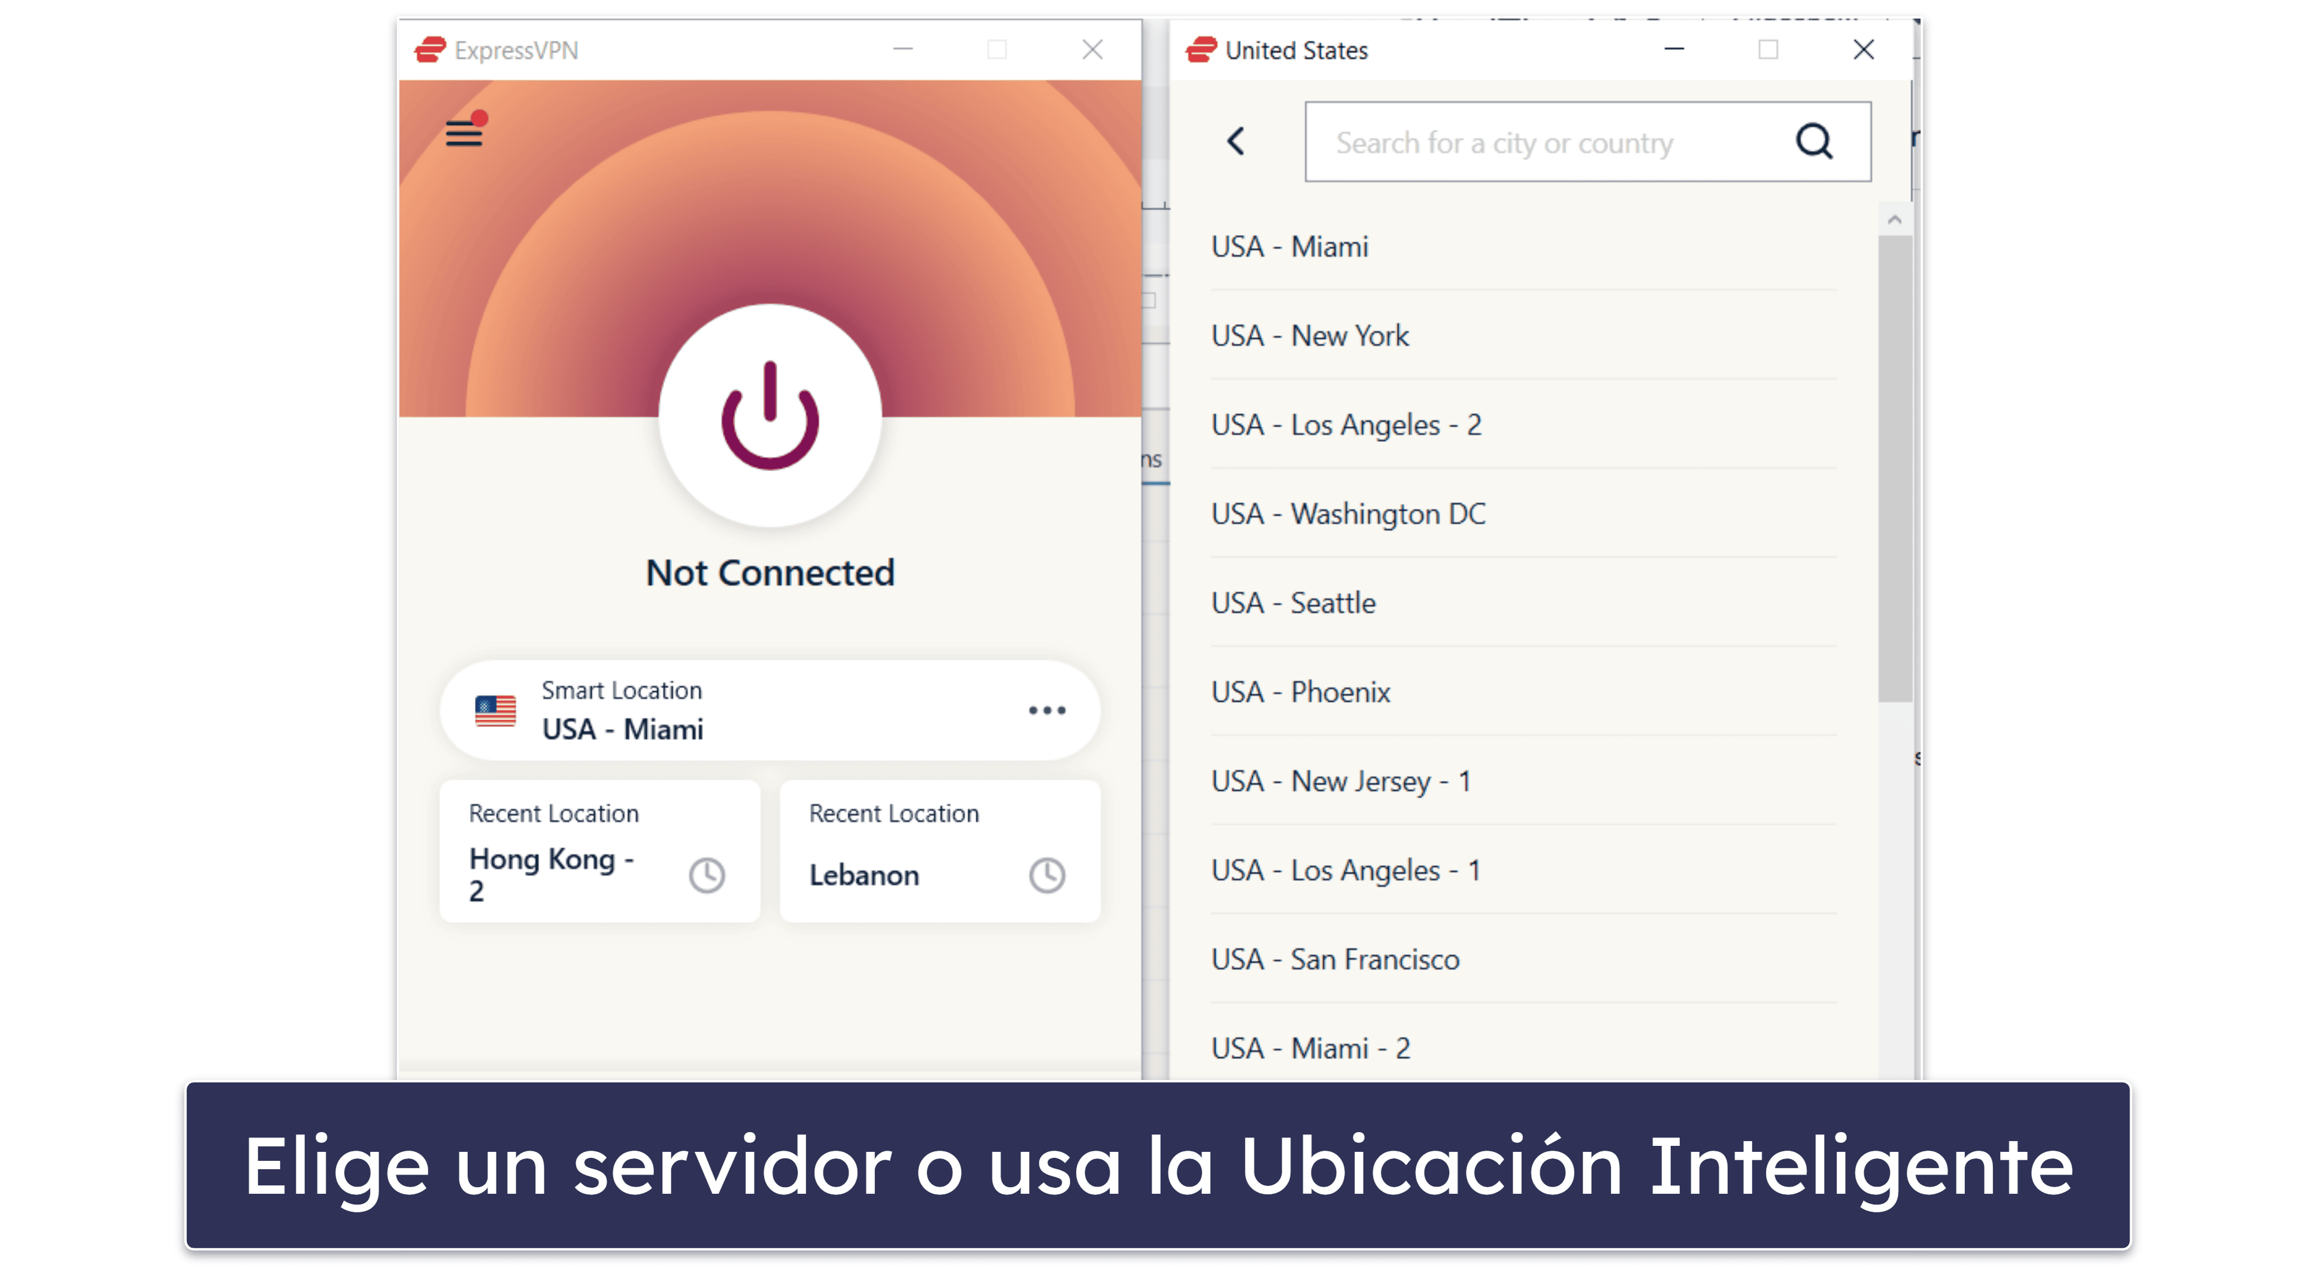Select USA - New York from the list
Viewport: 2299px width, 1265px height.
click(x=1523, y=335)
